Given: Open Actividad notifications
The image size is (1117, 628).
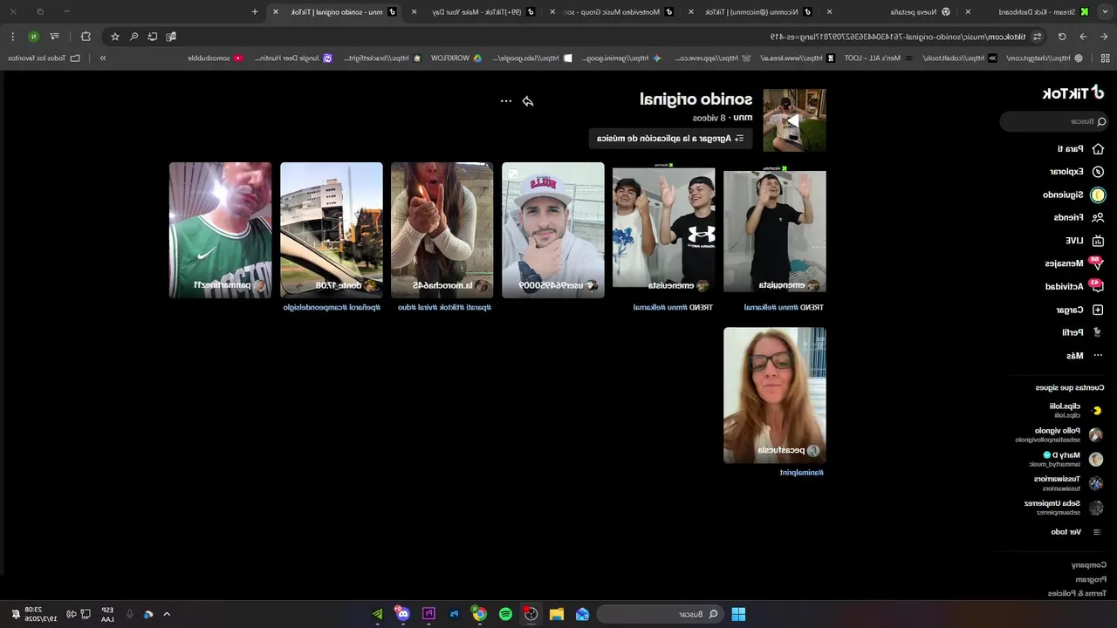Looking at the screenshot, I should [1074, 286].
